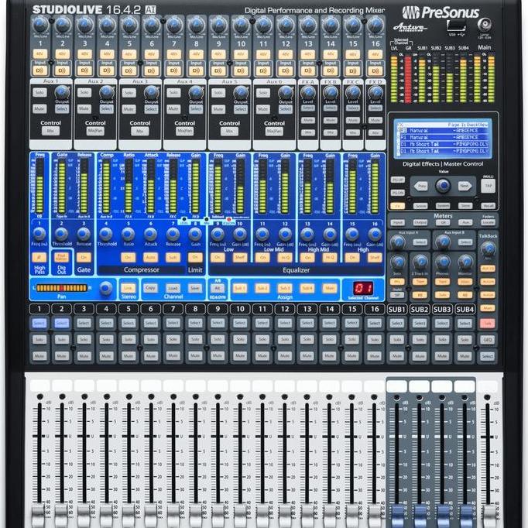The height and width of the screenshot is (528, 528).
Task: Enable the Low band EQ On button
Action: tap(218, 258)
